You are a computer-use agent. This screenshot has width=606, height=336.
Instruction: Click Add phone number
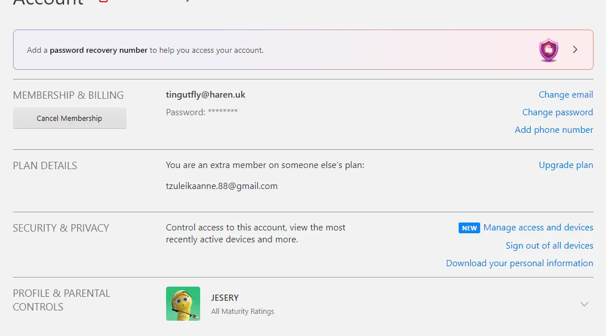tap(554, 129)
